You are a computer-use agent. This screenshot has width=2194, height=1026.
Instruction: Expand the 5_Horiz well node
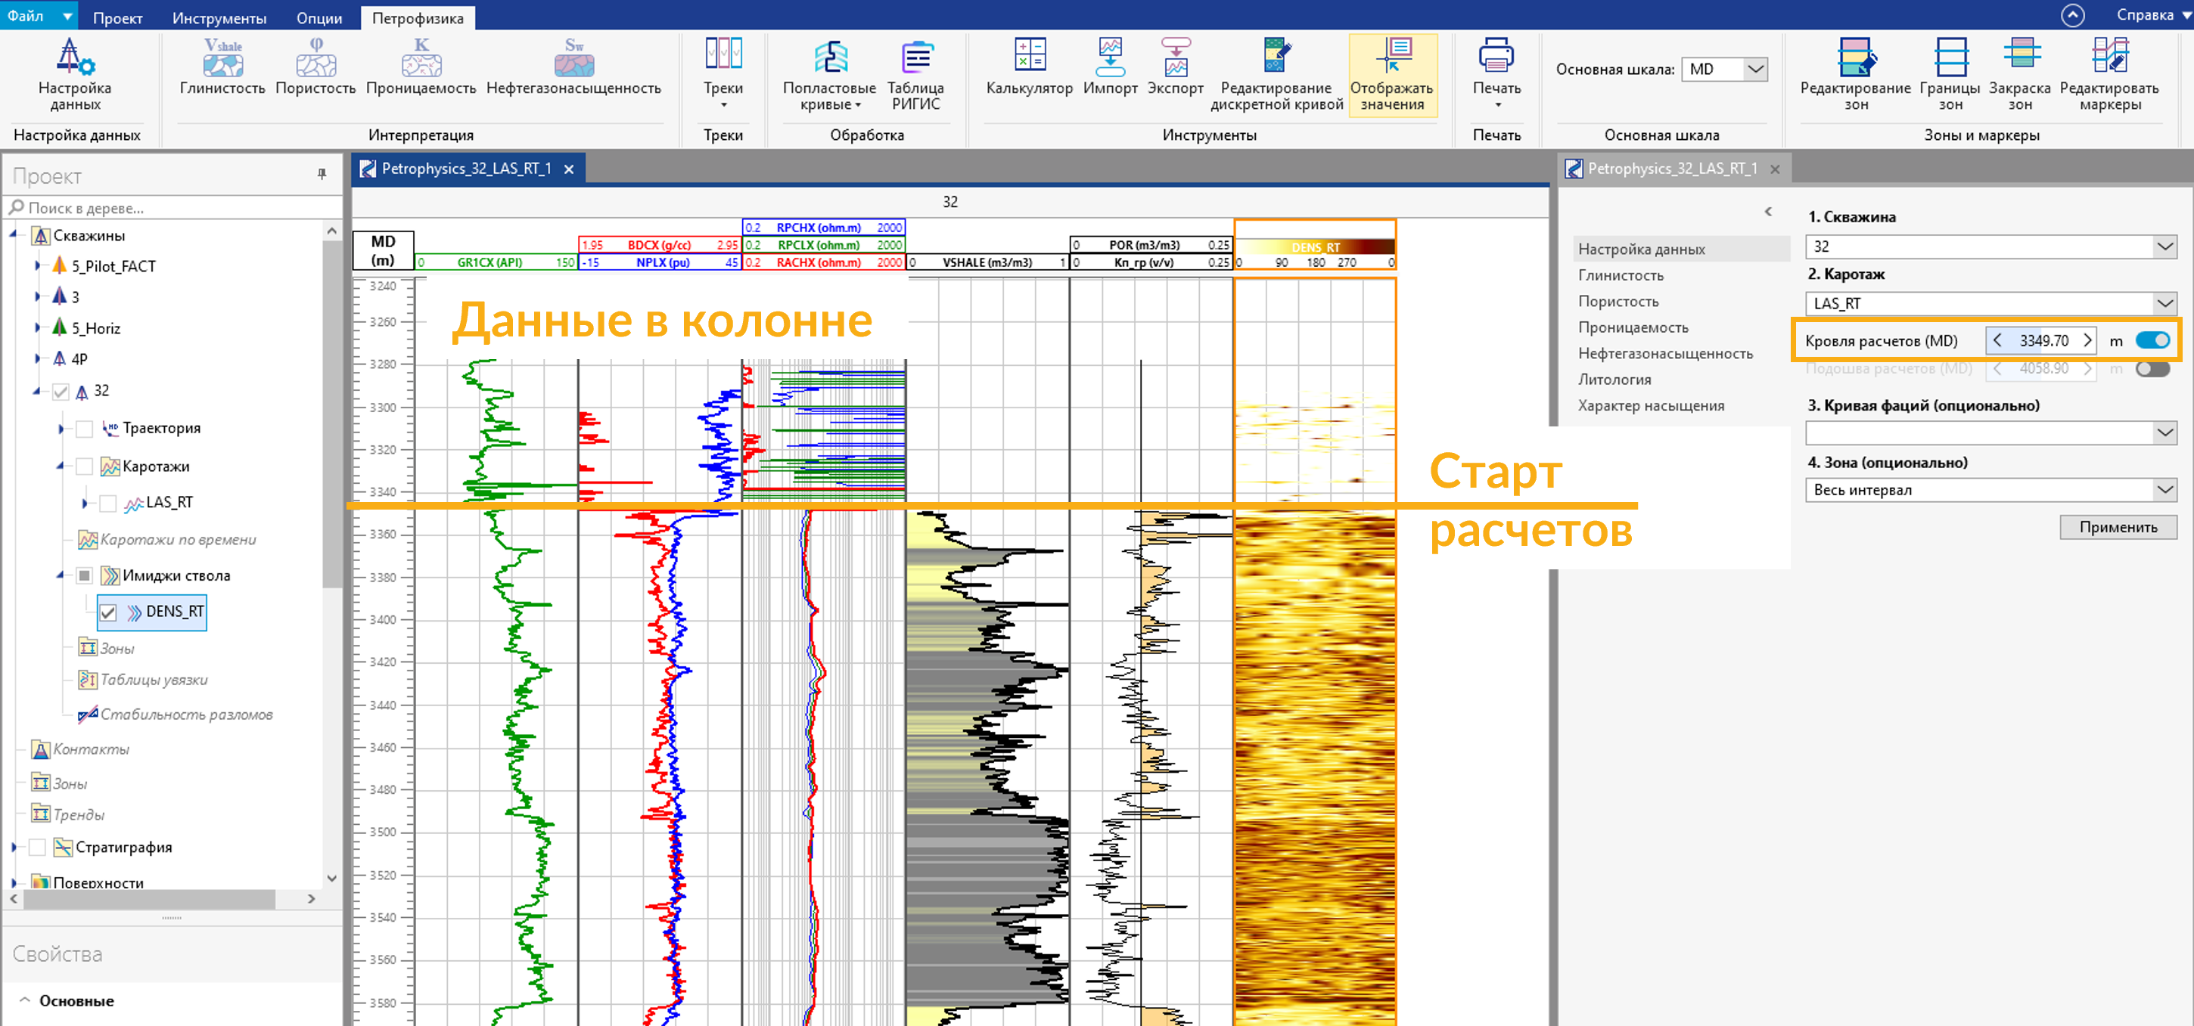(x=38, y=328)
